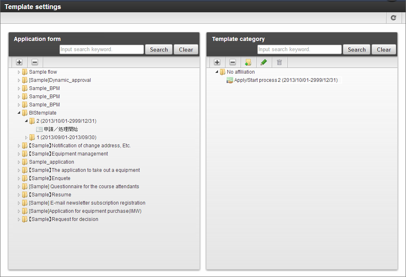Image resolution: width=406 pixels, height=277 pixels.
Task: Expand the Sample flow node
Action: 19,72
